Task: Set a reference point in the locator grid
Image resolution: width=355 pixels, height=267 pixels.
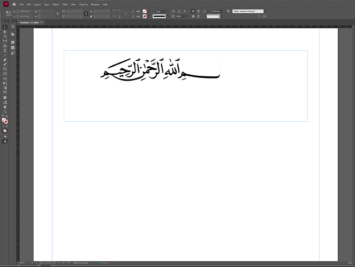Action: 9,13
